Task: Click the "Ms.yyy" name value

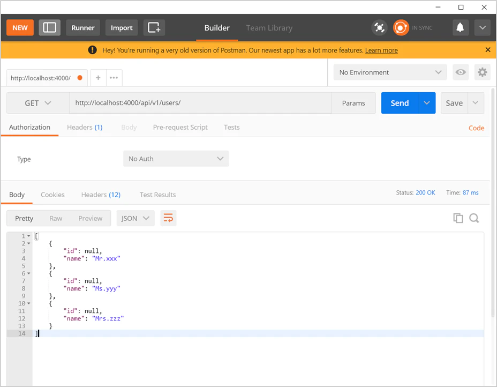Action: 106,288
